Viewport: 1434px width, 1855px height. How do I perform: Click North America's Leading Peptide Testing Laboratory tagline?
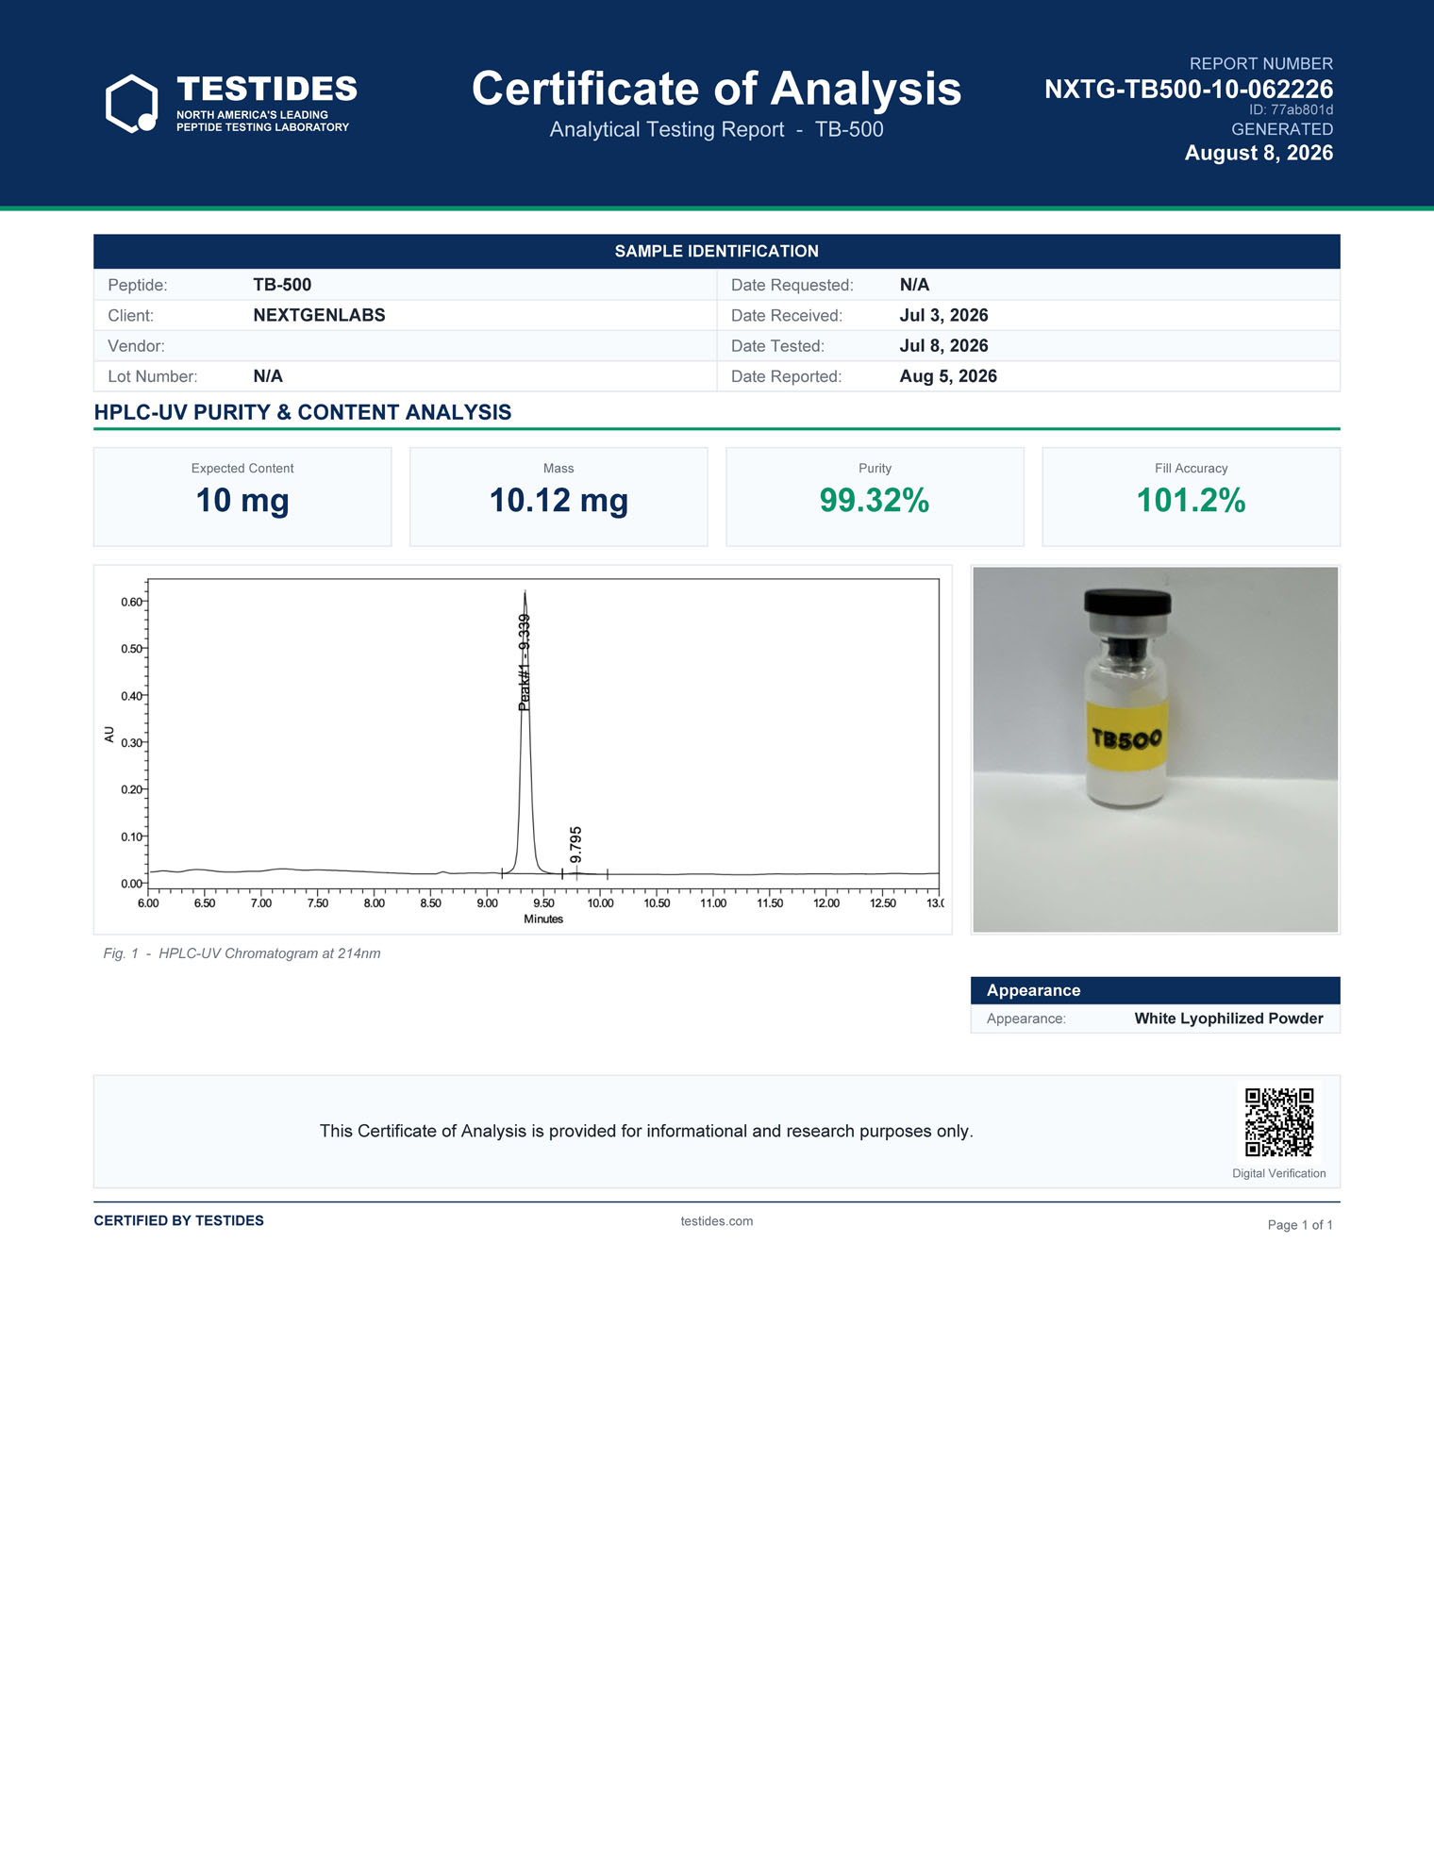[x=262, y=121]
